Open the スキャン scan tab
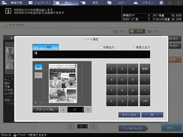The width and height of the screenshot is (183, 137). (144, 2)
